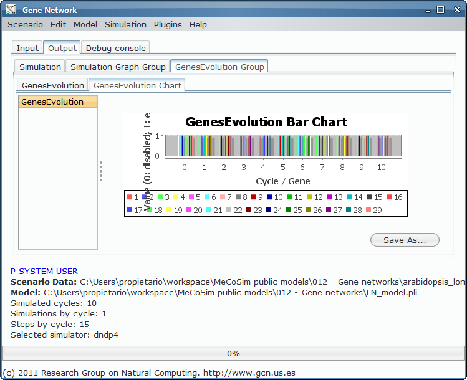Maximize the Gene Network window
This screenshot has width=467, height=380.
click(x=440, y=10)
